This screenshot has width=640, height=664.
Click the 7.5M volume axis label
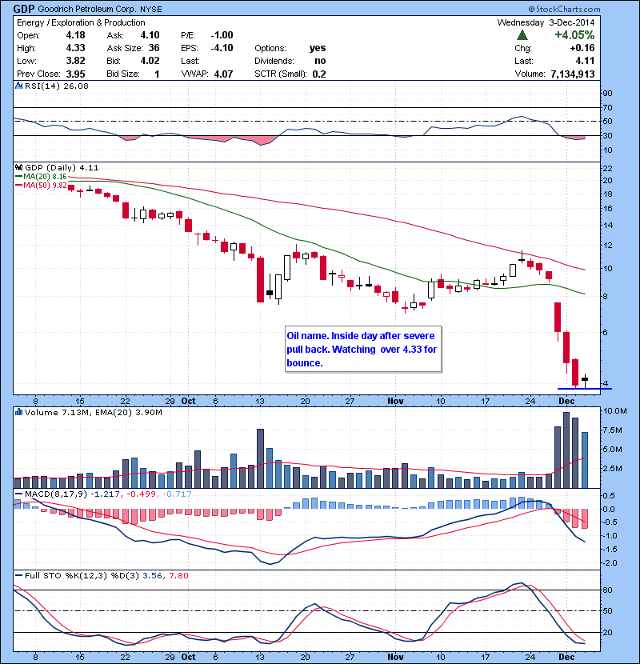[x=613, y=430]
